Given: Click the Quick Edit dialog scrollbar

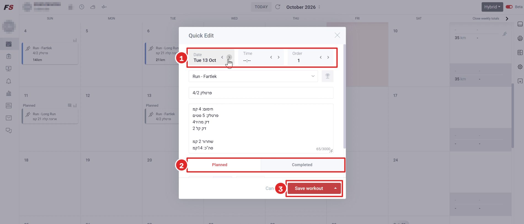Looking at the screenshot, I should pyautogui.click(x=344, y=97).
